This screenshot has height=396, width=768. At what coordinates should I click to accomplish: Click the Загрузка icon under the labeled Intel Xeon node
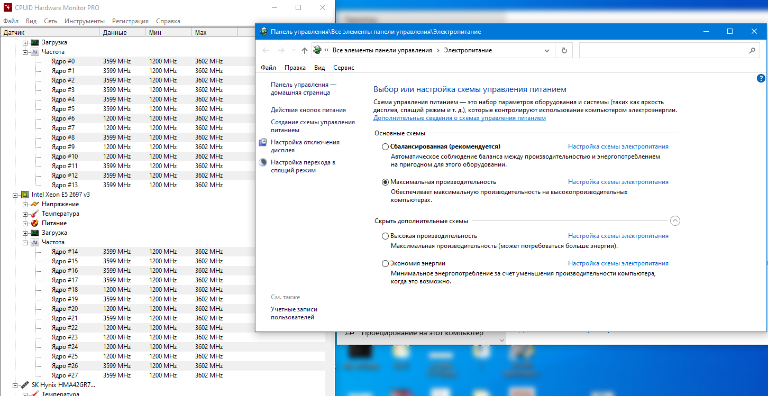[x=35, y=233]
